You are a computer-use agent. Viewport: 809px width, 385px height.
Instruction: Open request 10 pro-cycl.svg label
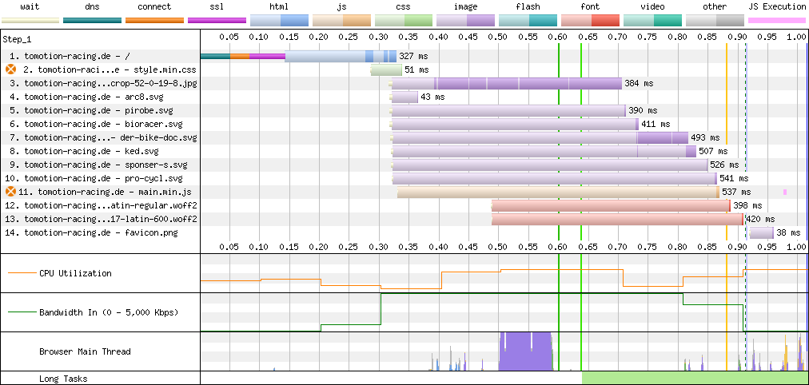tap(94, 178)
